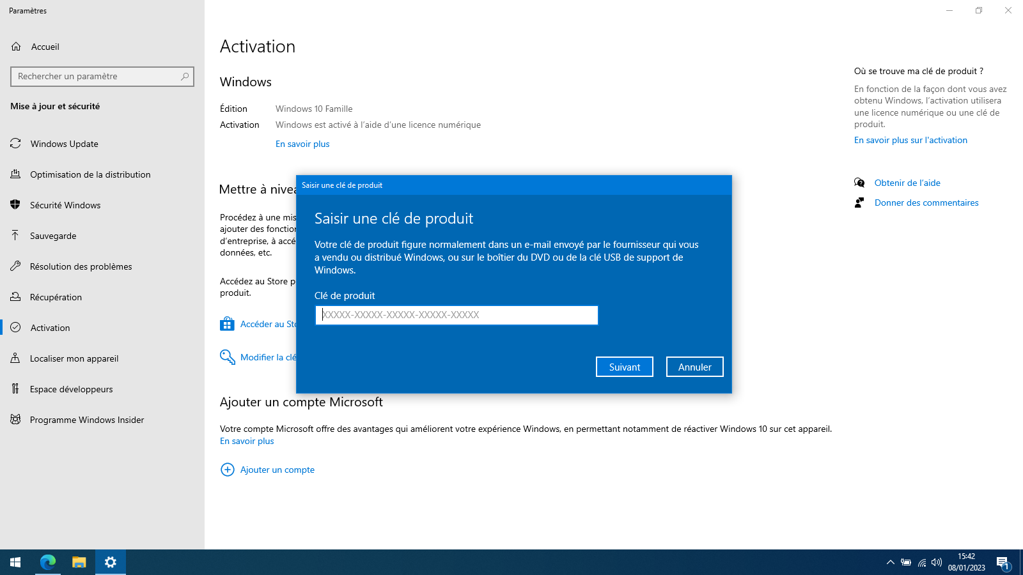Click the Microsoft Store bag icon
This screenshot has width=1023, height=575.
click(227, 324)
